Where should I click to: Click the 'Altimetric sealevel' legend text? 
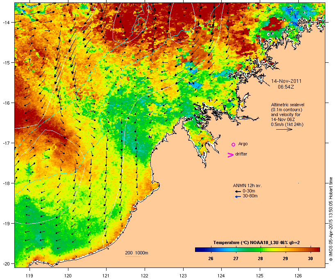coord(288,105)
